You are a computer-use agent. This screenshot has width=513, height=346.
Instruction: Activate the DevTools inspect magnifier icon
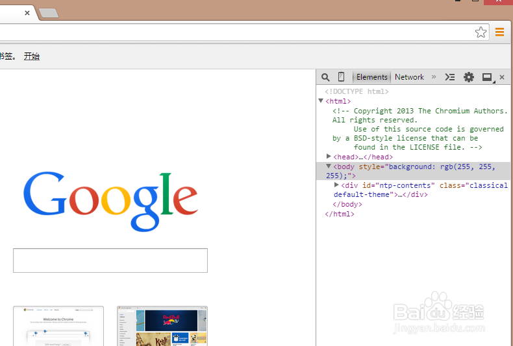(x=325, y=77)
